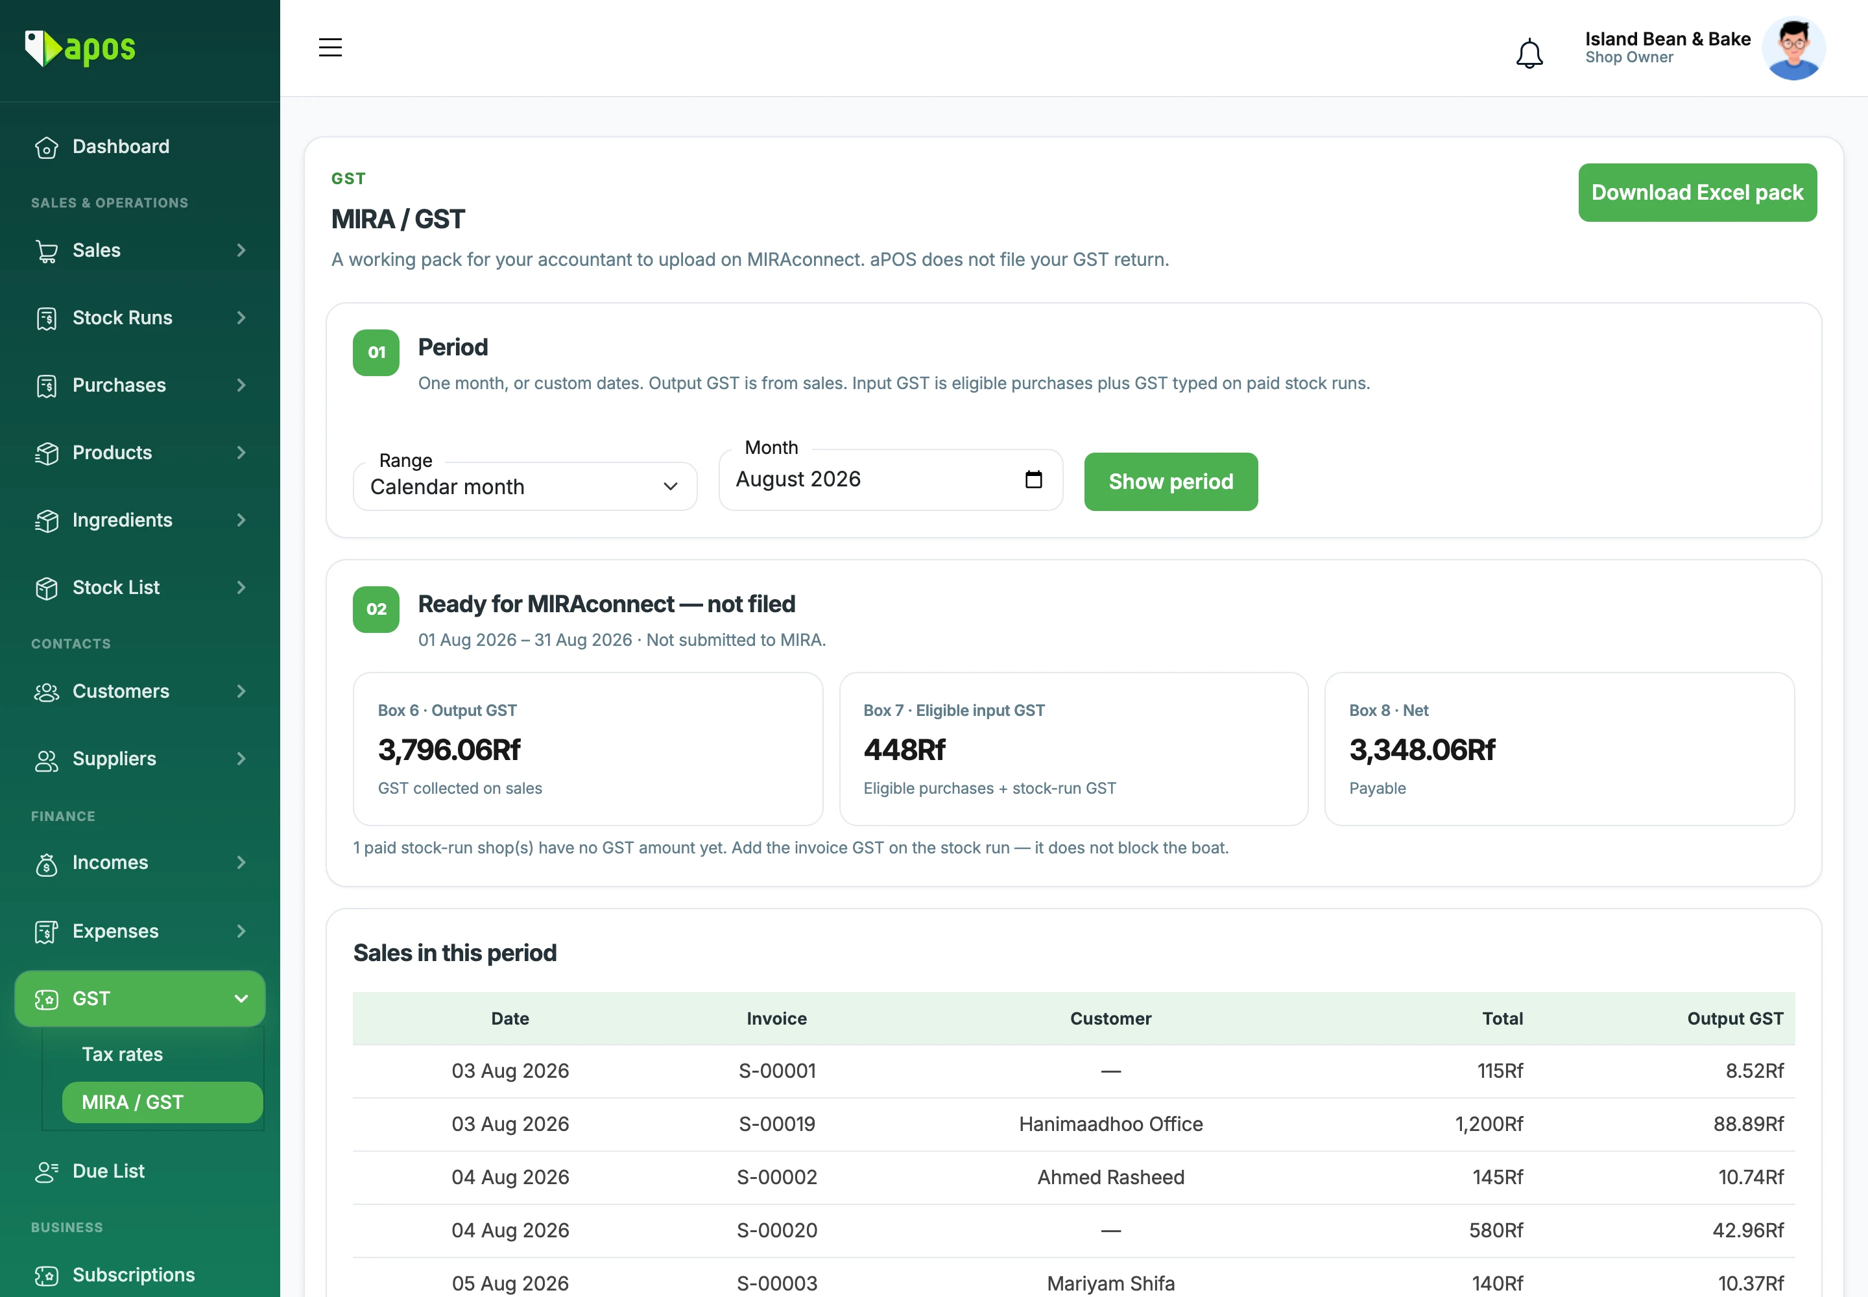Expand the Sales submenu chevron
1868x1297 pixels.
[x=241, y=250]
